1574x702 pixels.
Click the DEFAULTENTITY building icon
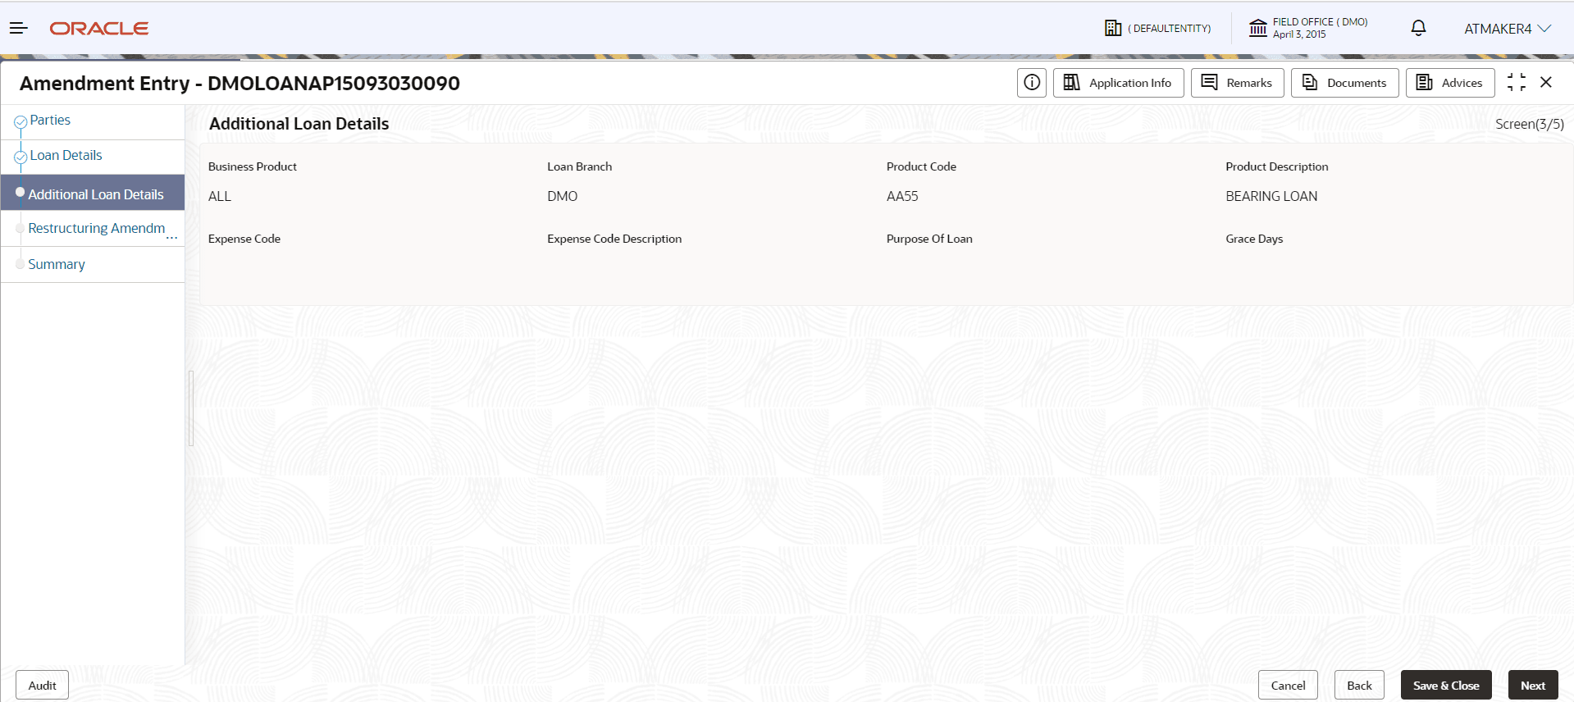tap(1112, 28)
